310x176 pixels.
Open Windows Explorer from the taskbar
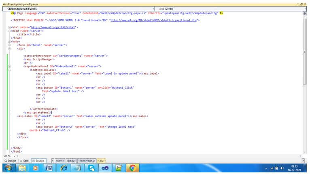coord(22,168)
